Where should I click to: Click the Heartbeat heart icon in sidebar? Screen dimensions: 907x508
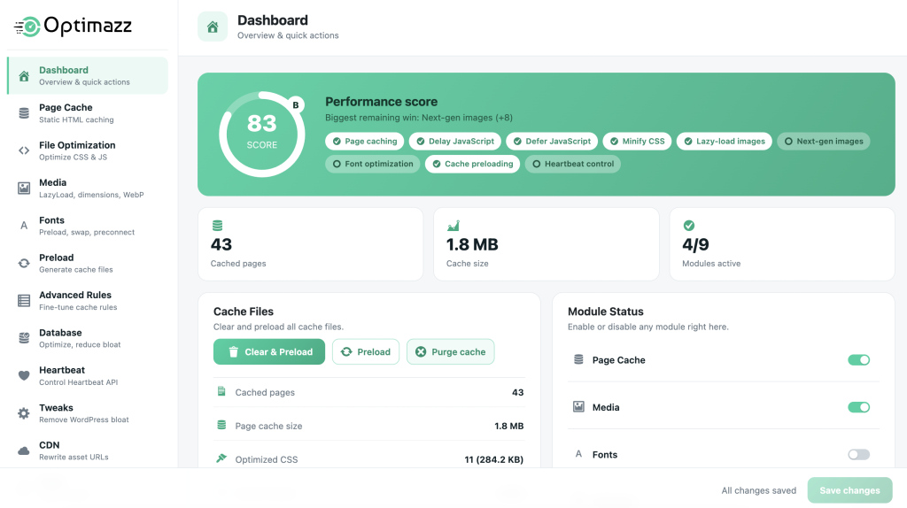click(x=24, y=375)
